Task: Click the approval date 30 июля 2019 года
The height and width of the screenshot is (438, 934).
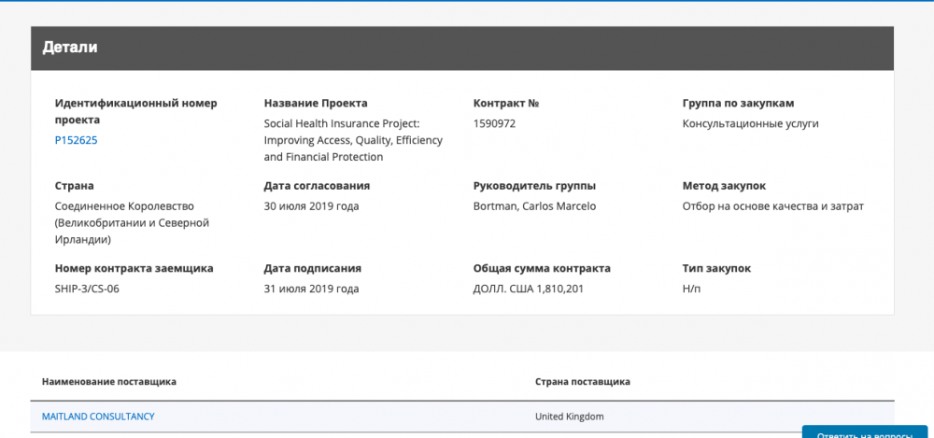Action: pyautogui.click(x=312, y=206)
